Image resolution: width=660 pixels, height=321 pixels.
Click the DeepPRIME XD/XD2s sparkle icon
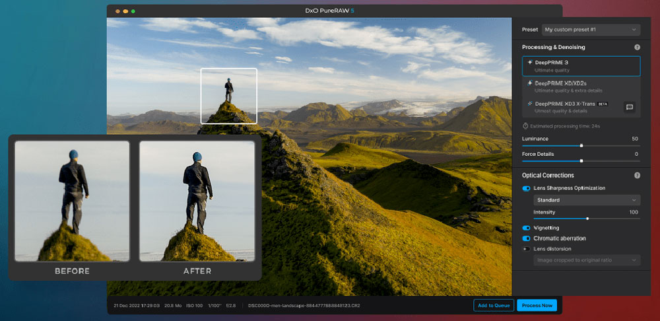point(529,83)
